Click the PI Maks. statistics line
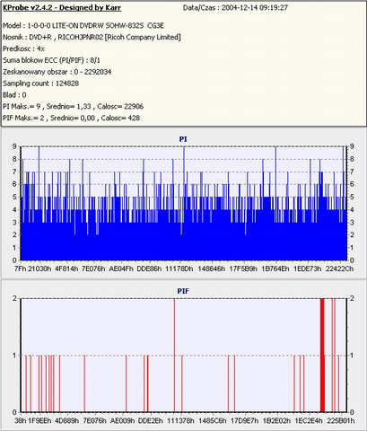This screenshot has height=431, width=367. 74,107
